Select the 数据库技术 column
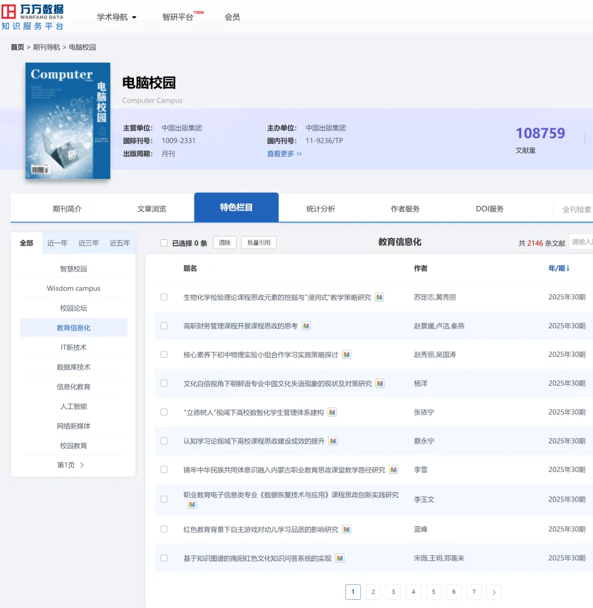This screenshot has width=593, height=608. 74,367
